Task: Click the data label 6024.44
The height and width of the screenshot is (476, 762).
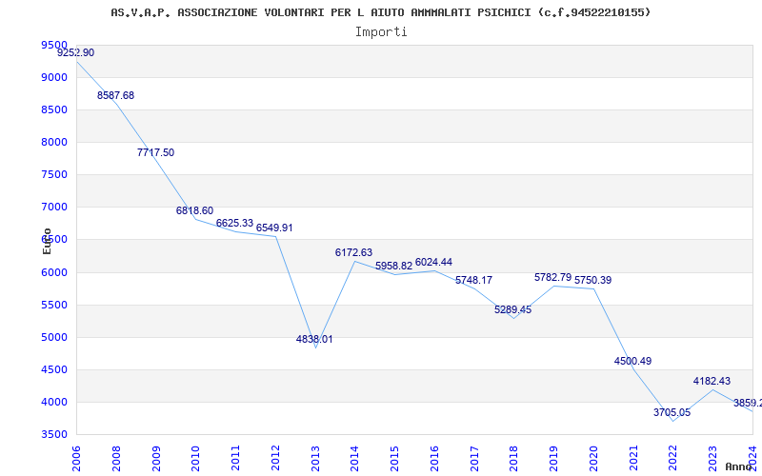Action: [433, 263]
